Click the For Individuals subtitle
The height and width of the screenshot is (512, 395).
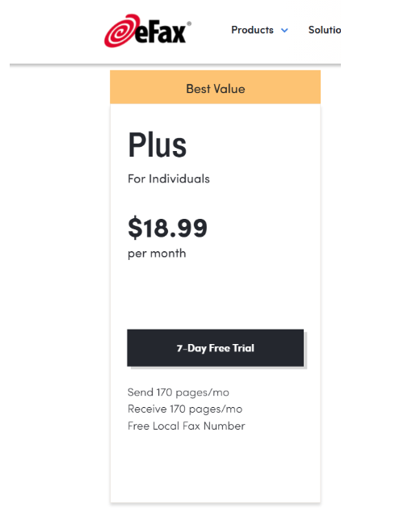(169, 179)
